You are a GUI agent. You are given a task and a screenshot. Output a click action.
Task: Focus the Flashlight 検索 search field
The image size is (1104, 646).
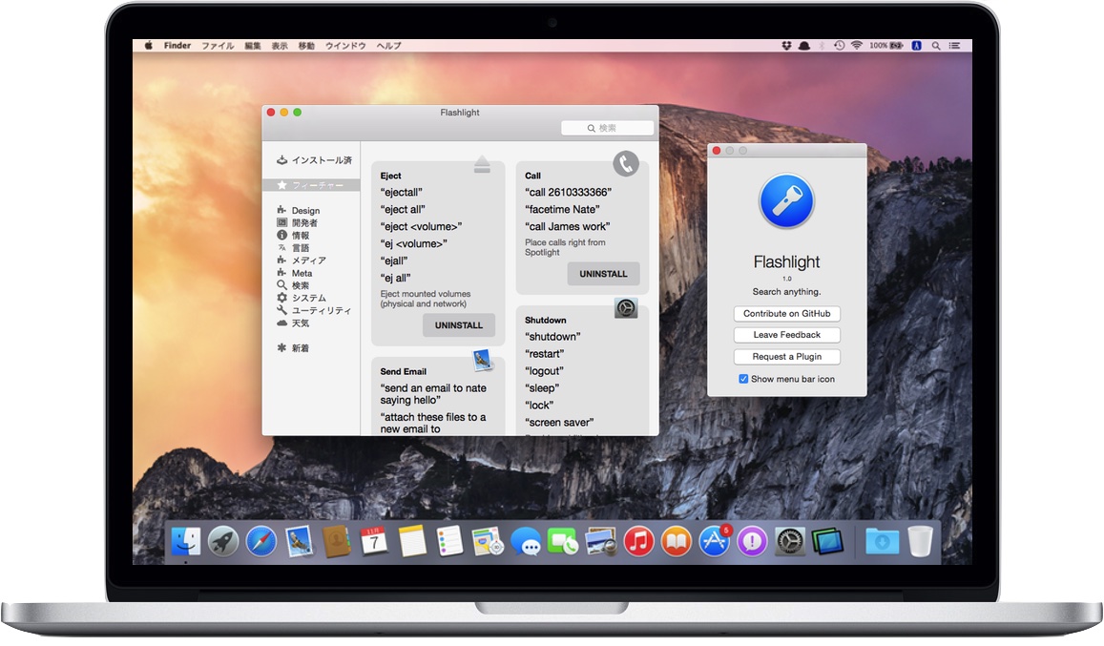[x=607, y=128]
